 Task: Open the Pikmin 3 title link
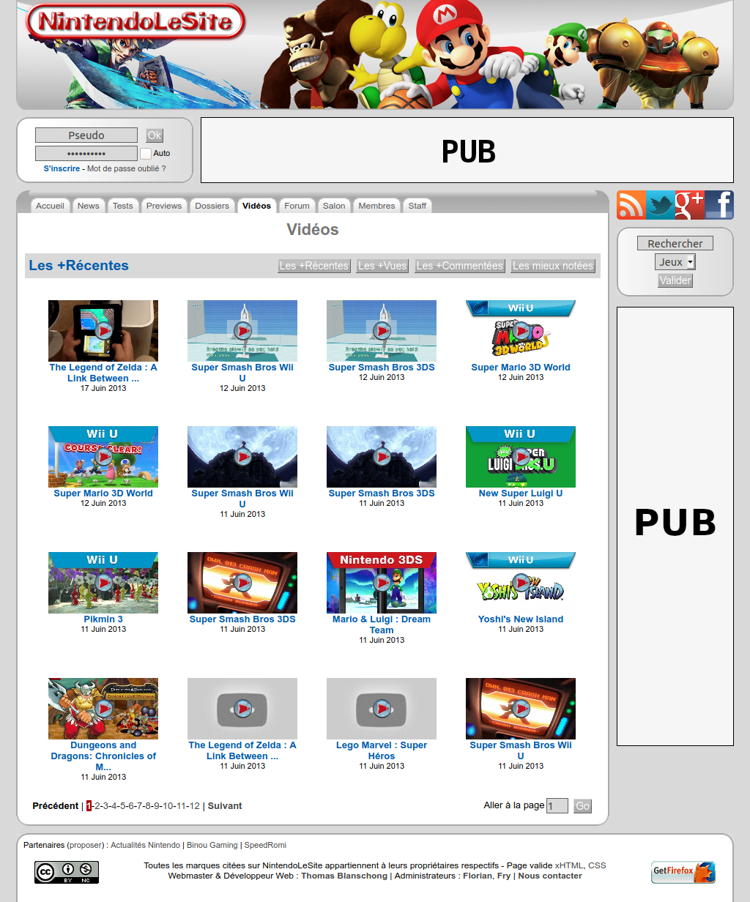(103, 619)
